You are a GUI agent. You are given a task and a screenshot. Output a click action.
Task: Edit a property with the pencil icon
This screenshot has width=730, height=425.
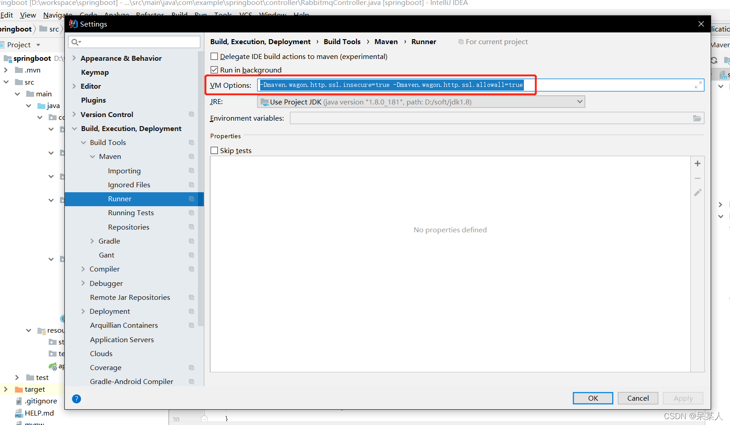pyautogui.click(x=698, y=192)
